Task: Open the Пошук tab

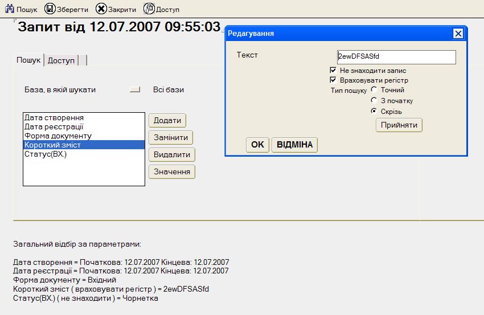Action: point(28,60)
